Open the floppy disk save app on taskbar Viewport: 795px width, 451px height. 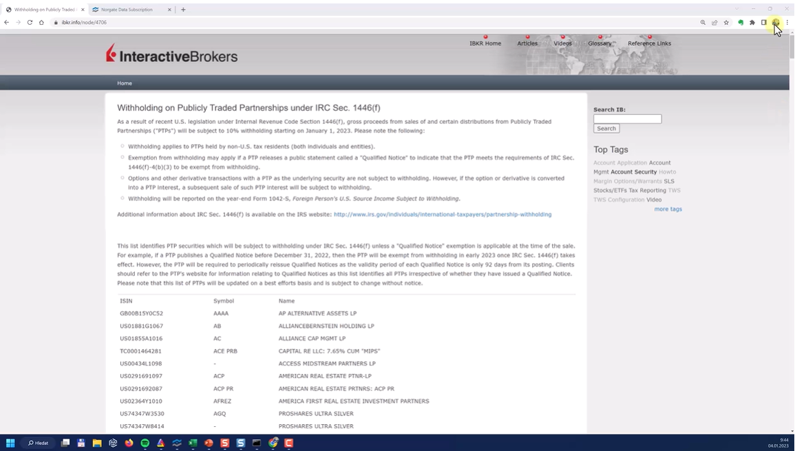pos(81,443)
